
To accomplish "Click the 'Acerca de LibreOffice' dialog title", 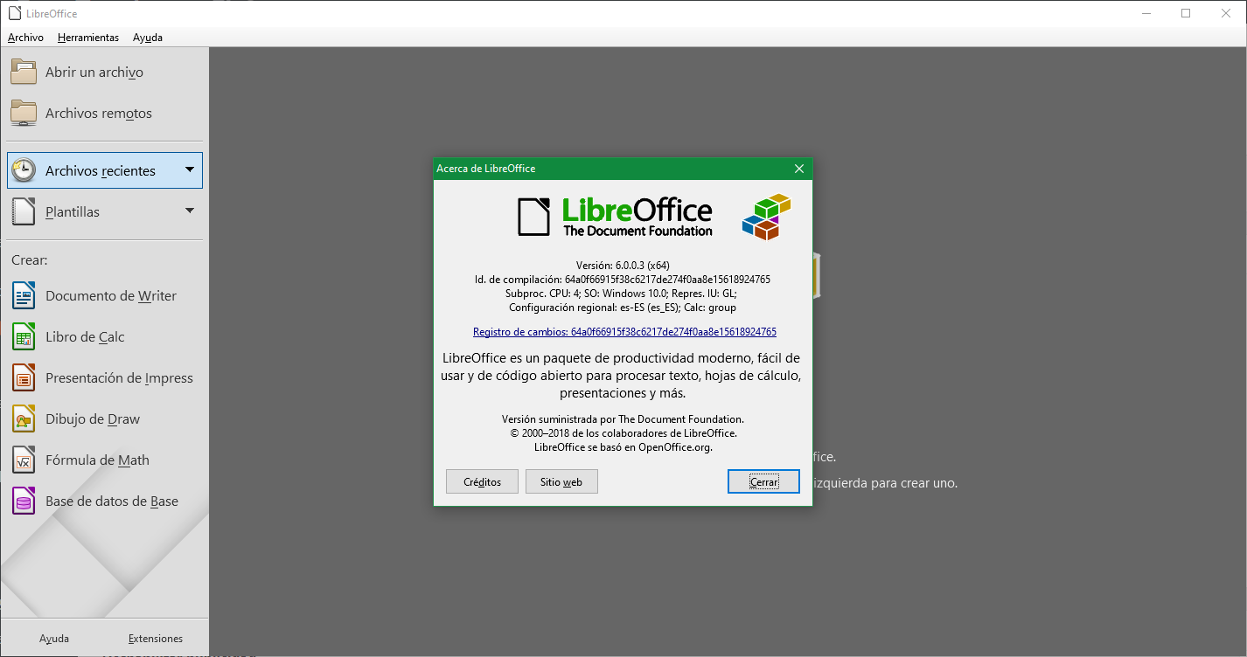I will tap(486, 169).
